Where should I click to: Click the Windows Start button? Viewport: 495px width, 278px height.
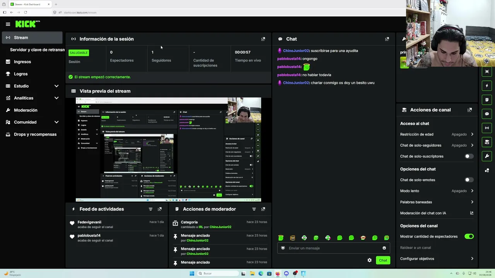[x=192, y=273]
